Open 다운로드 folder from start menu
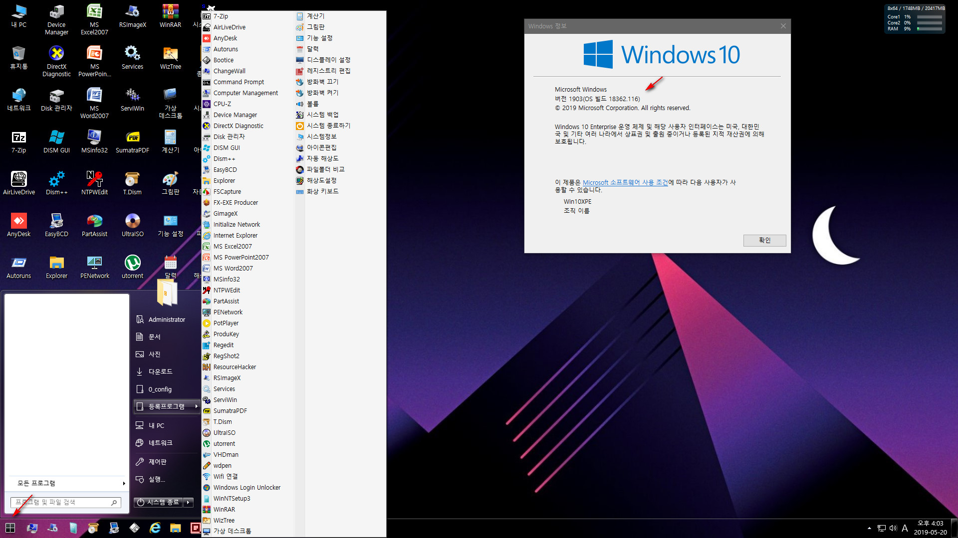This screenshot has width=958, height=538. click(167, 372)
